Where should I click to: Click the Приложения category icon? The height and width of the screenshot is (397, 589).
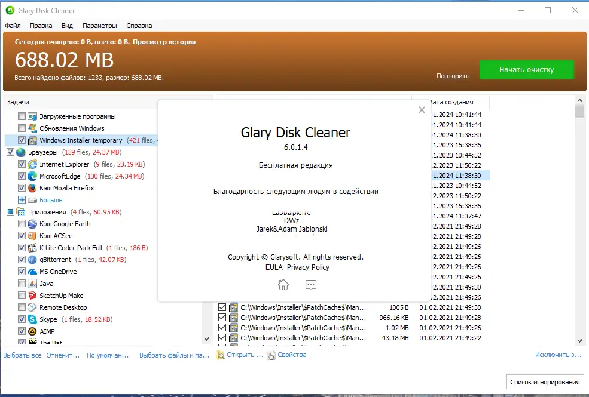coord(21,212)
